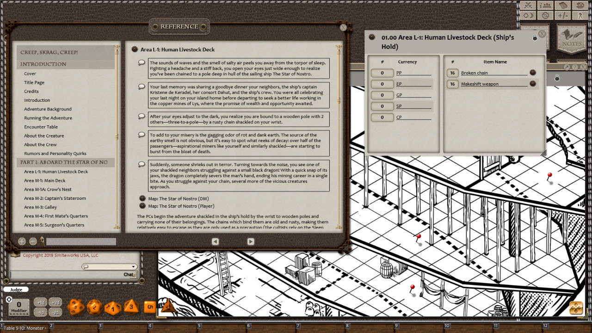Click the sun and moon lighting icon
The height and width of the screenshot is (333, 592).
[x=528, y=15]
